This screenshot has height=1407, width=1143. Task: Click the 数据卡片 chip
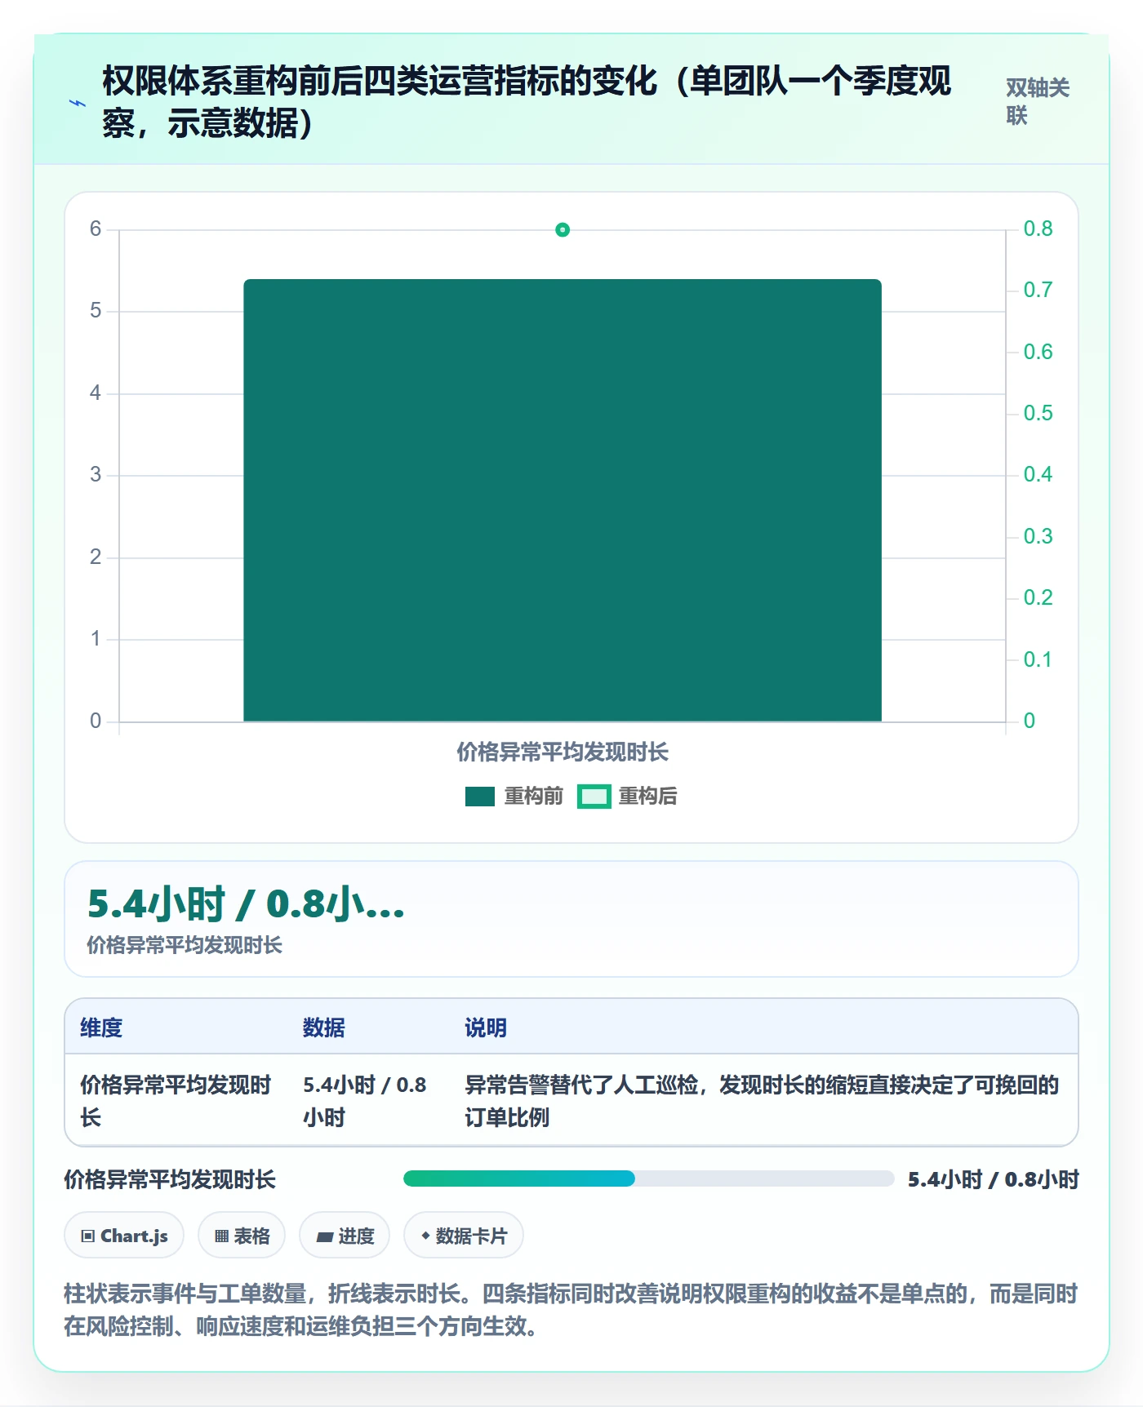click(464, 1236)
